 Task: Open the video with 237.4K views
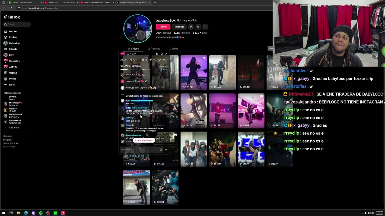[165, 187]
